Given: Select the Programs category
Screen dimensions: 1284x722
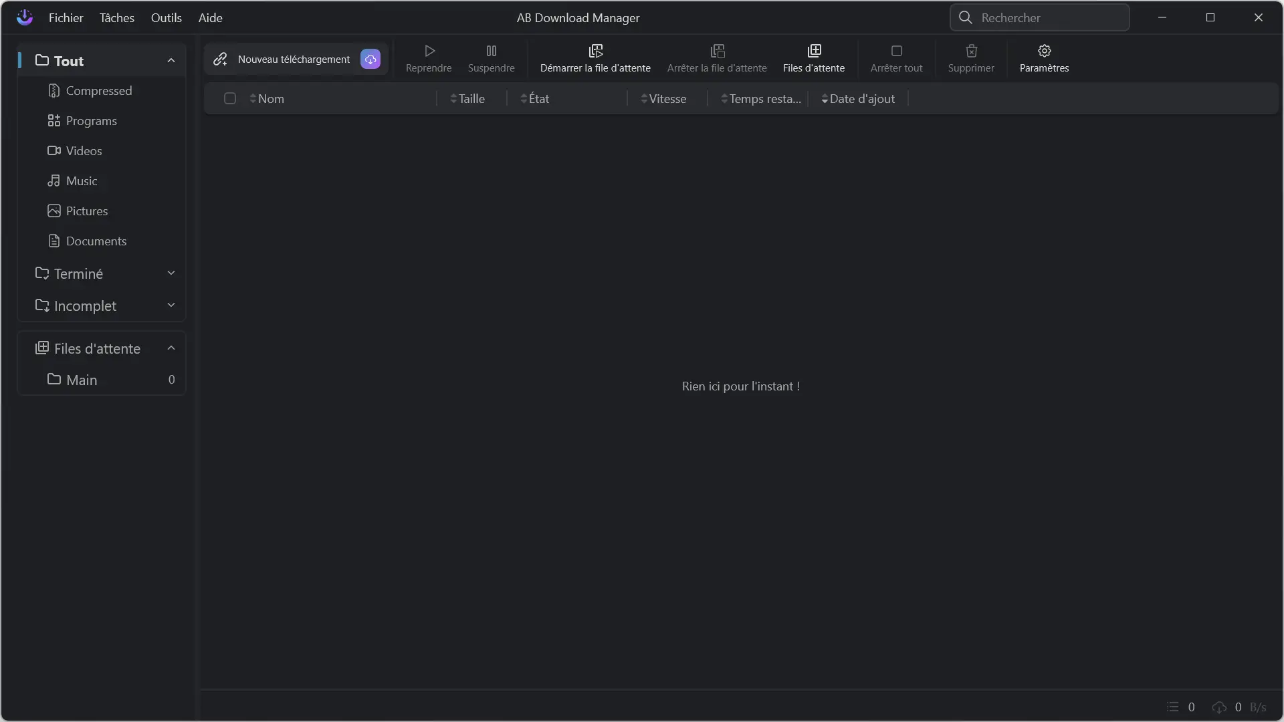Looking at the screenshot, I should click(x=102, y=121).
